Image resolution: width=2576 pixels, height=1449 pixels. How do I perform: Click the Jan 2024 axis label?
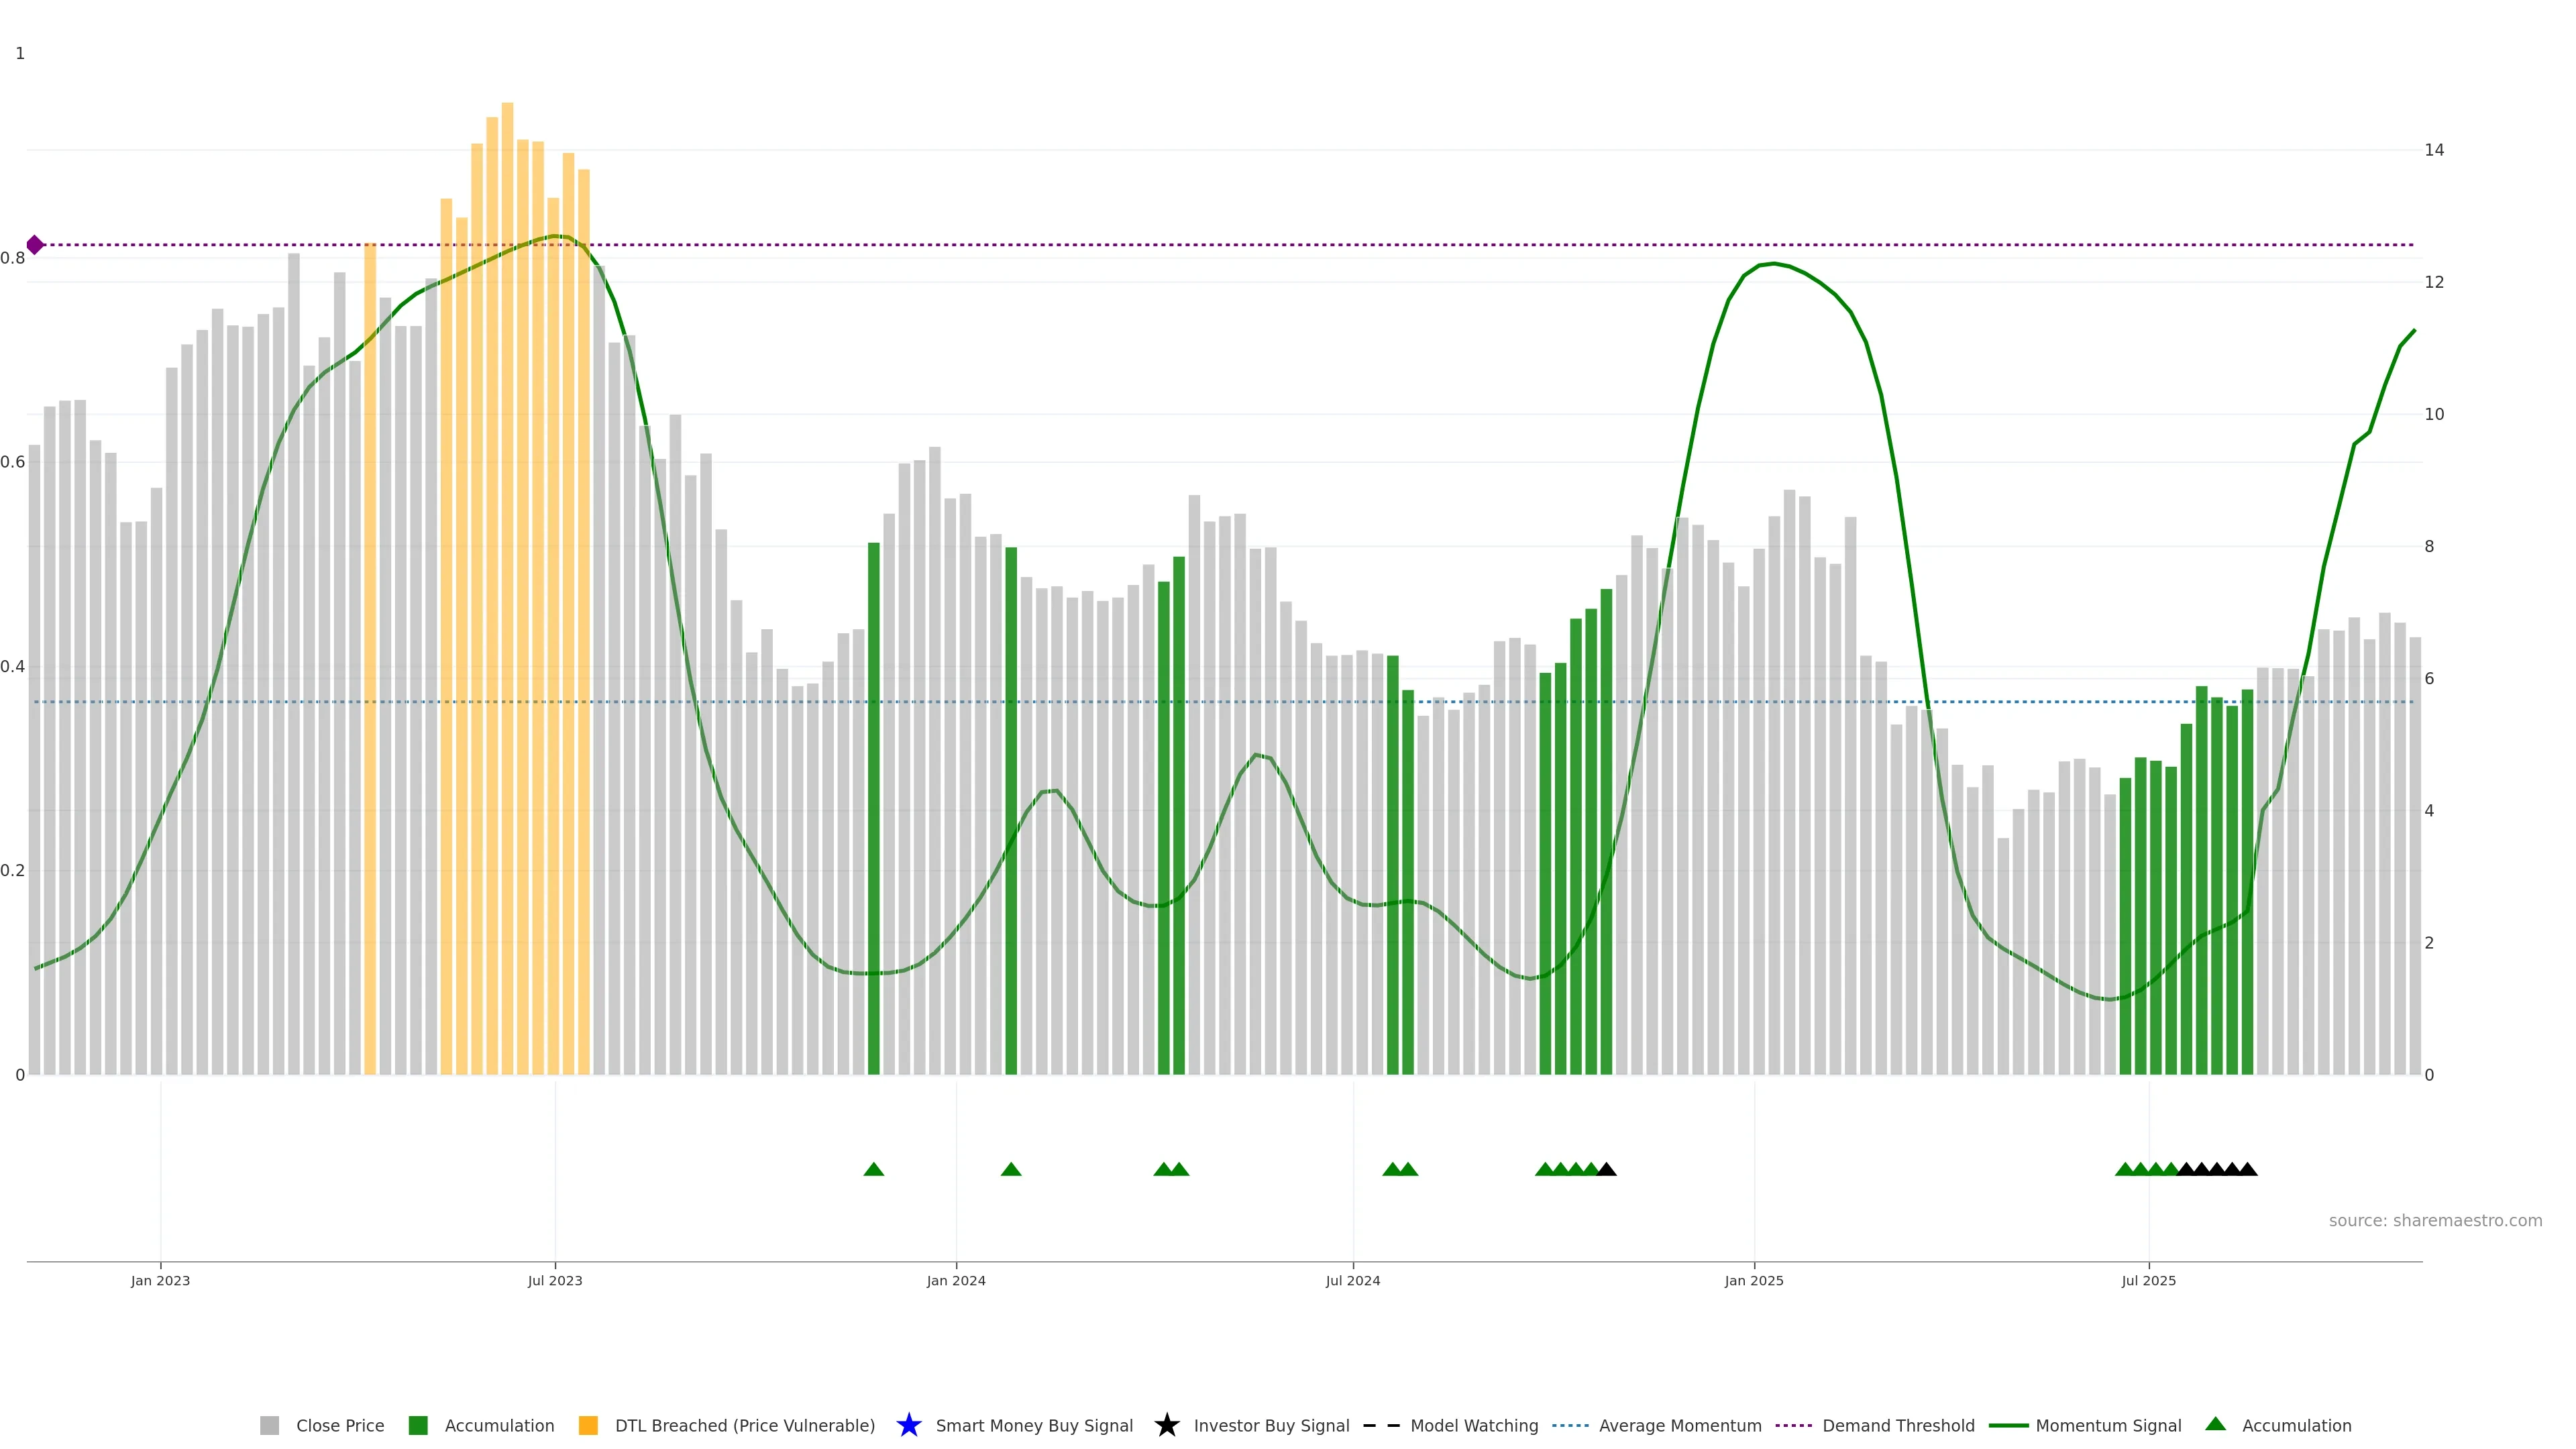(956, 1280)
